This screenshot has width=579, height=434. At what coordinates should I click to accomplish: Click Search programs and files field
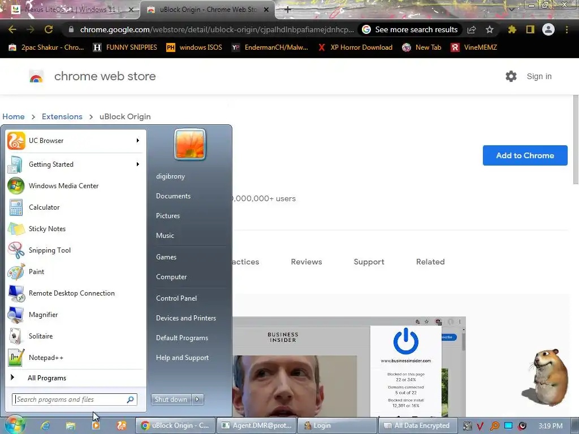[x=74, y=400]
